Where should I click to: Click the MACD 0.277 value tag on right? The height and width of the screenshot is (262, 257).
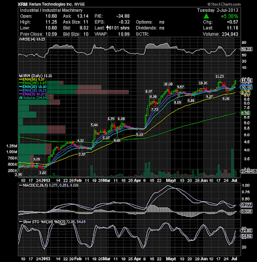247,205
